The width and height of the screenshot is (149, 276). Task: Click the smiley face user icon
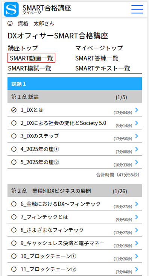click(x=10, y=23)
